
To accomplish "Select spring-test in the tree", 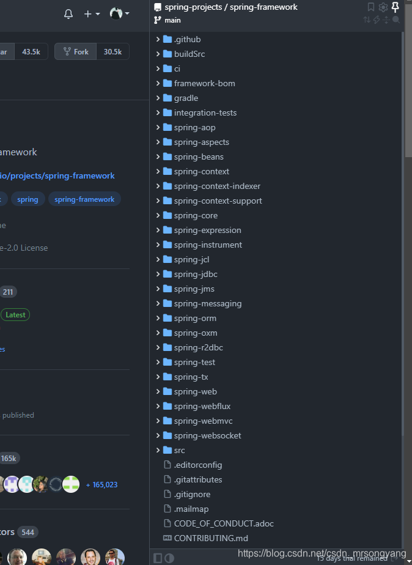I will pyautogui.click(x=194, y=362).
